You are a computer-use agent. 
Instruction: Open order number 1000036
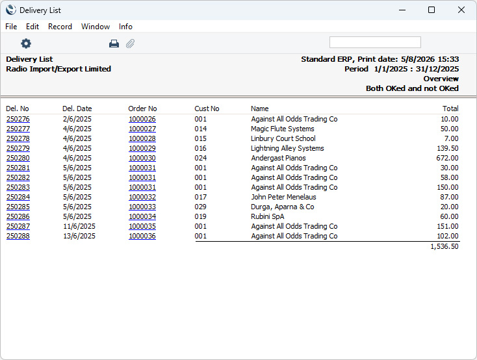pyautogui.click(x=142, y=236)
